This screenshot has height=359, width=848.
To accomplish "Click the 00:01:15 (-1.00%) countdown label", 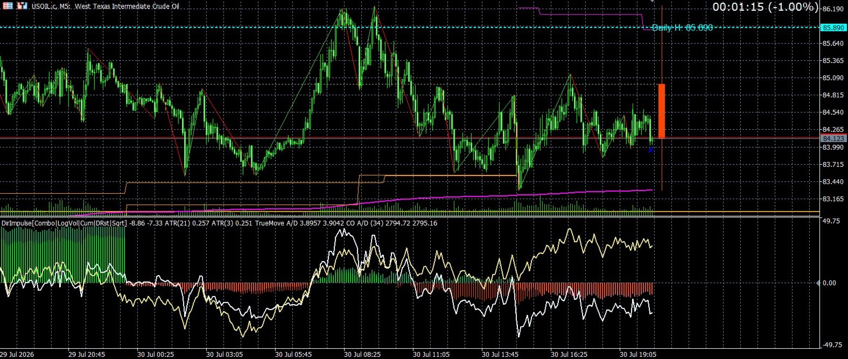I will click(x=766, y=7).
